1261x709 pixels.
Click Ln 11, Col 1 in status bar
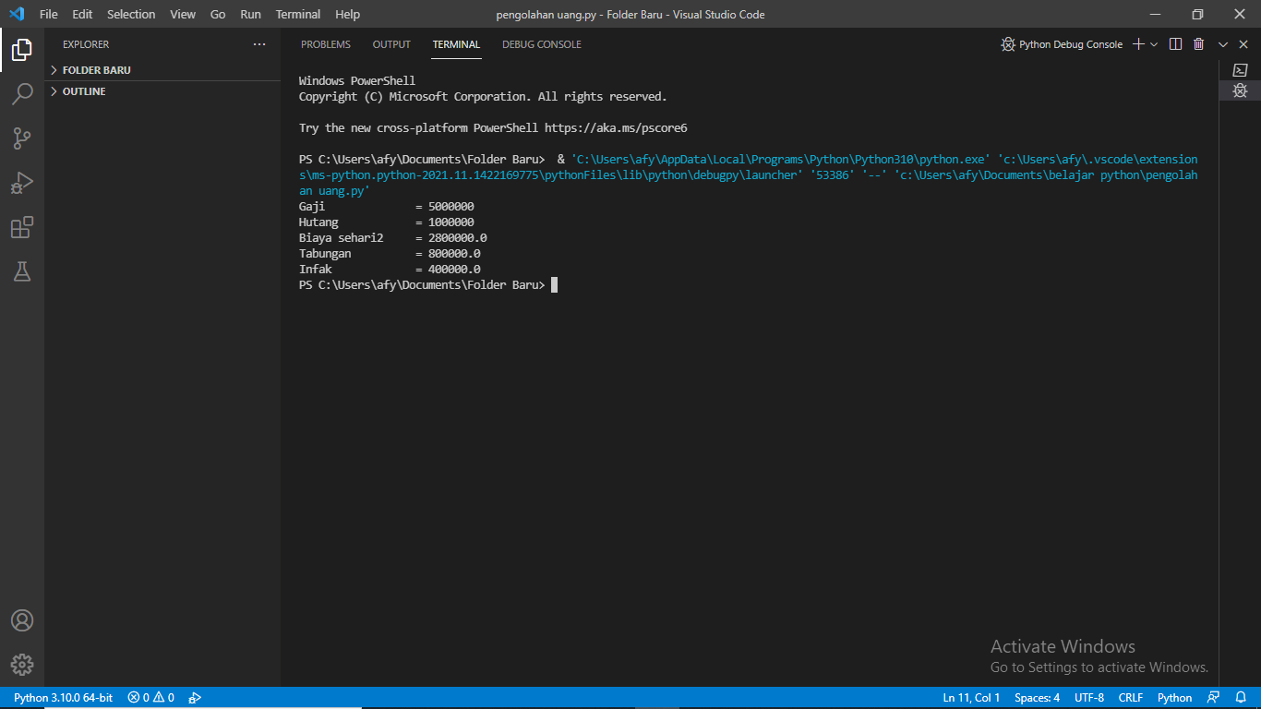(x=971, y=698)
